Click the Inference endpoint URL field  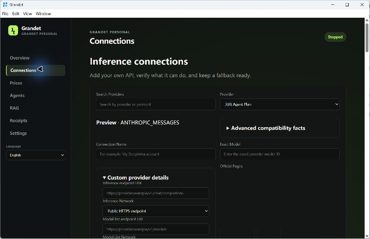pyautogui.click(x=156, y=193)
